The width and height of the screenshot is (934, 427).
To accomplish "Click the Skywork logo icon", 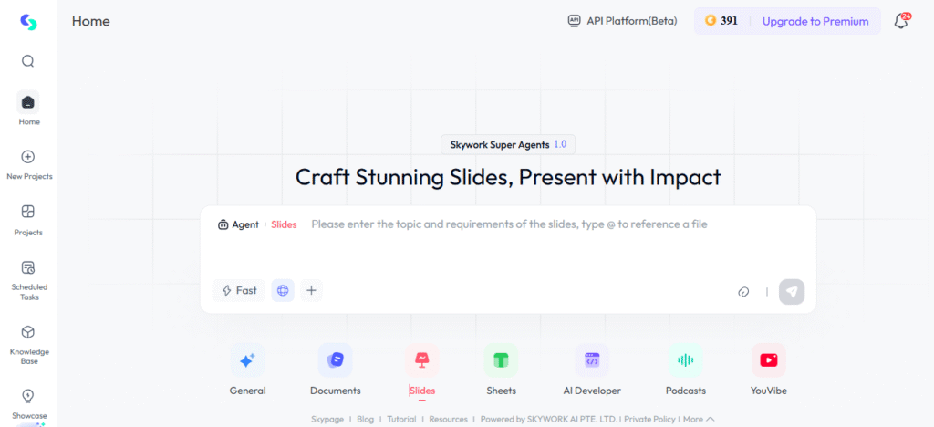I will tap(28, 22).
